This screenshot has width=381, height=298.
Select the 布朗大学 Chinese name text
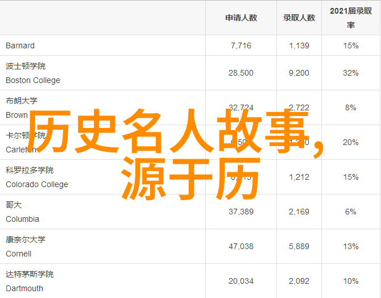(22, 101)
